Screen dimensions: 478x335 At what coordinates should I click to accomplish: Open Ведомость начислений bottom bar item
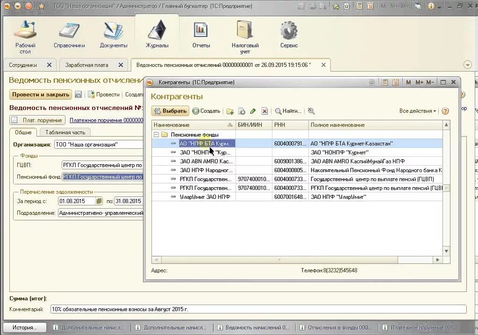point(253,328)
